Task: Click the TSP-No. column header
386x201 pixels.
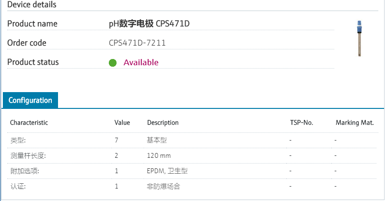Action: tap(302, 123)
